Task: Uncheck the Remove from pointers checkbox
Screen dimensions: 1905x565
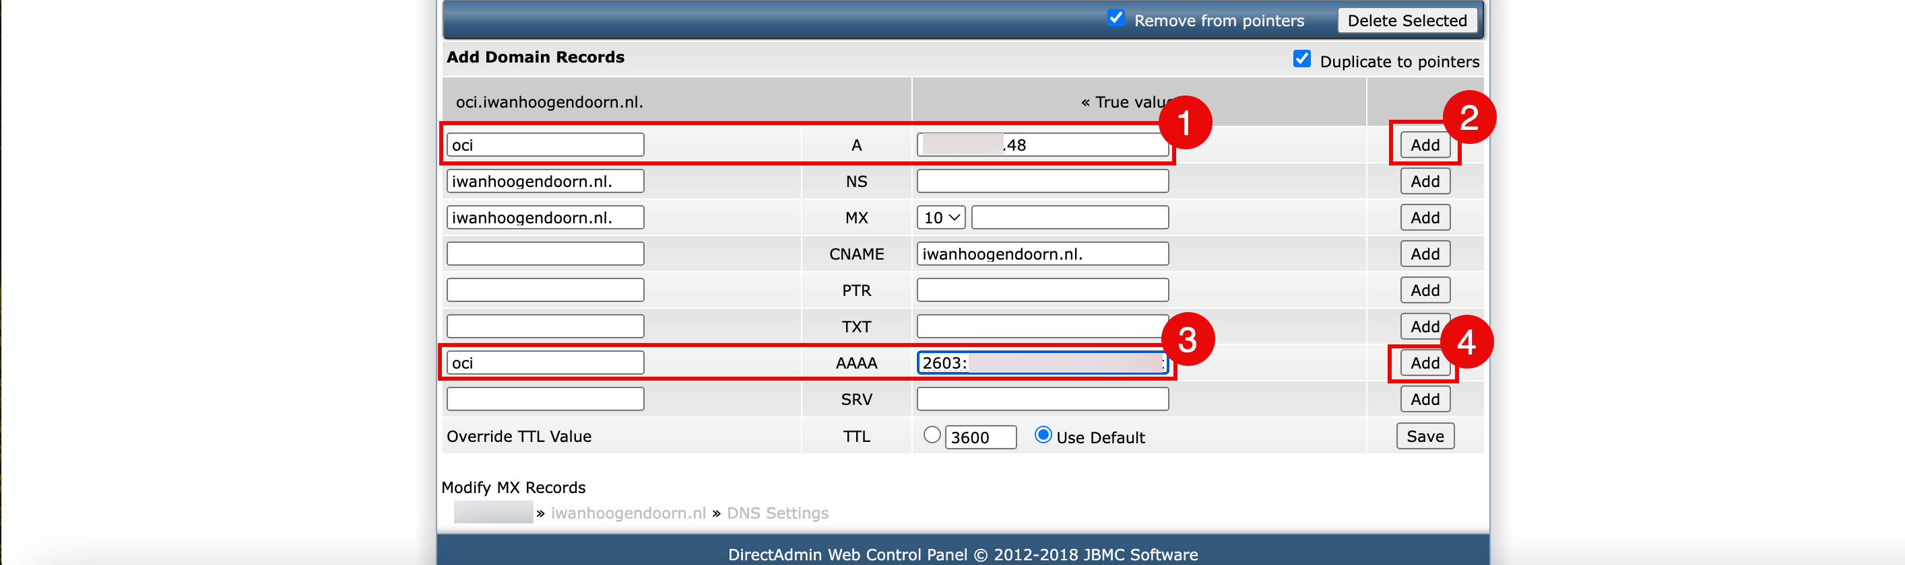Action: tap(1116, 17)
